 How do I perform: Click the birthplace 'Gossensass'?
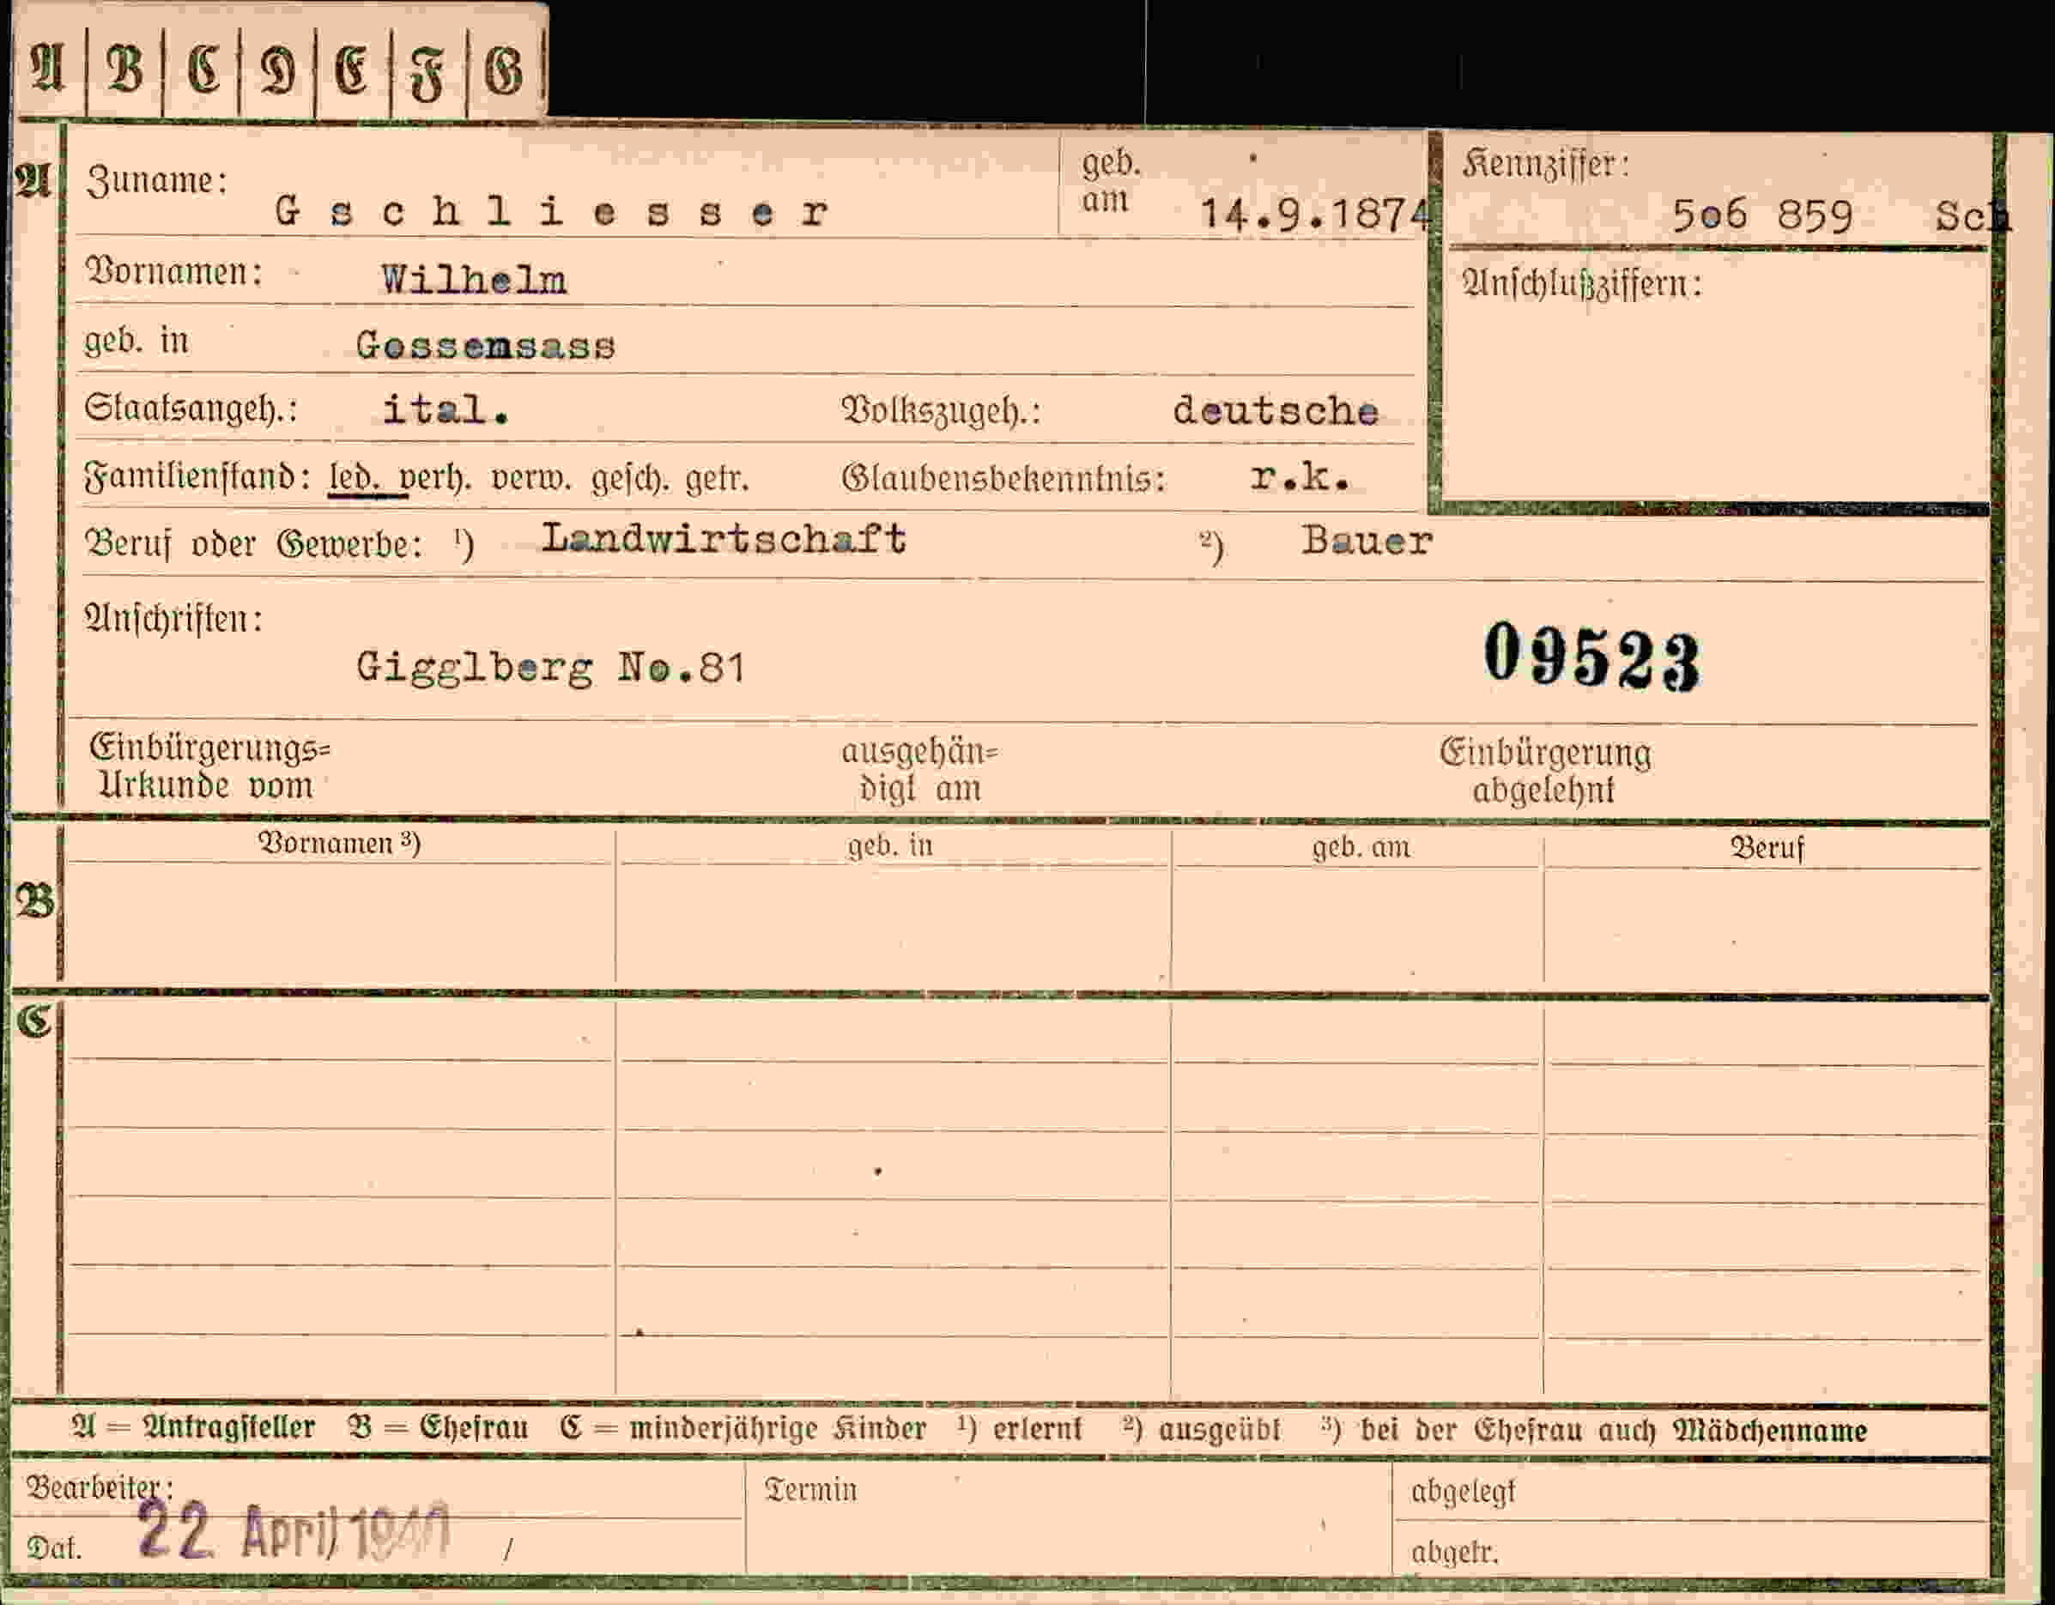[x=486, y=346]
